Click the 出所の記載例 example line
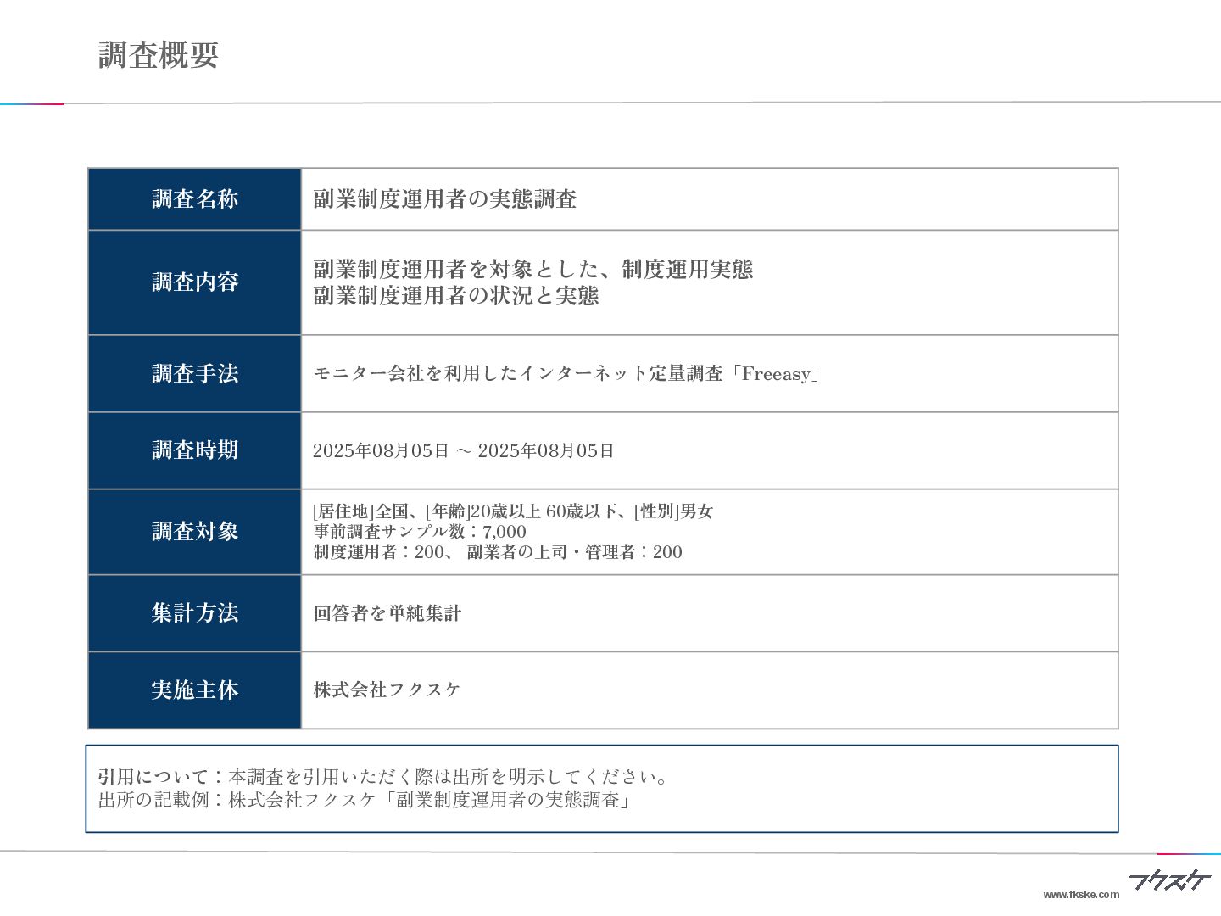 pyautogui.click(x=365, y=800)
